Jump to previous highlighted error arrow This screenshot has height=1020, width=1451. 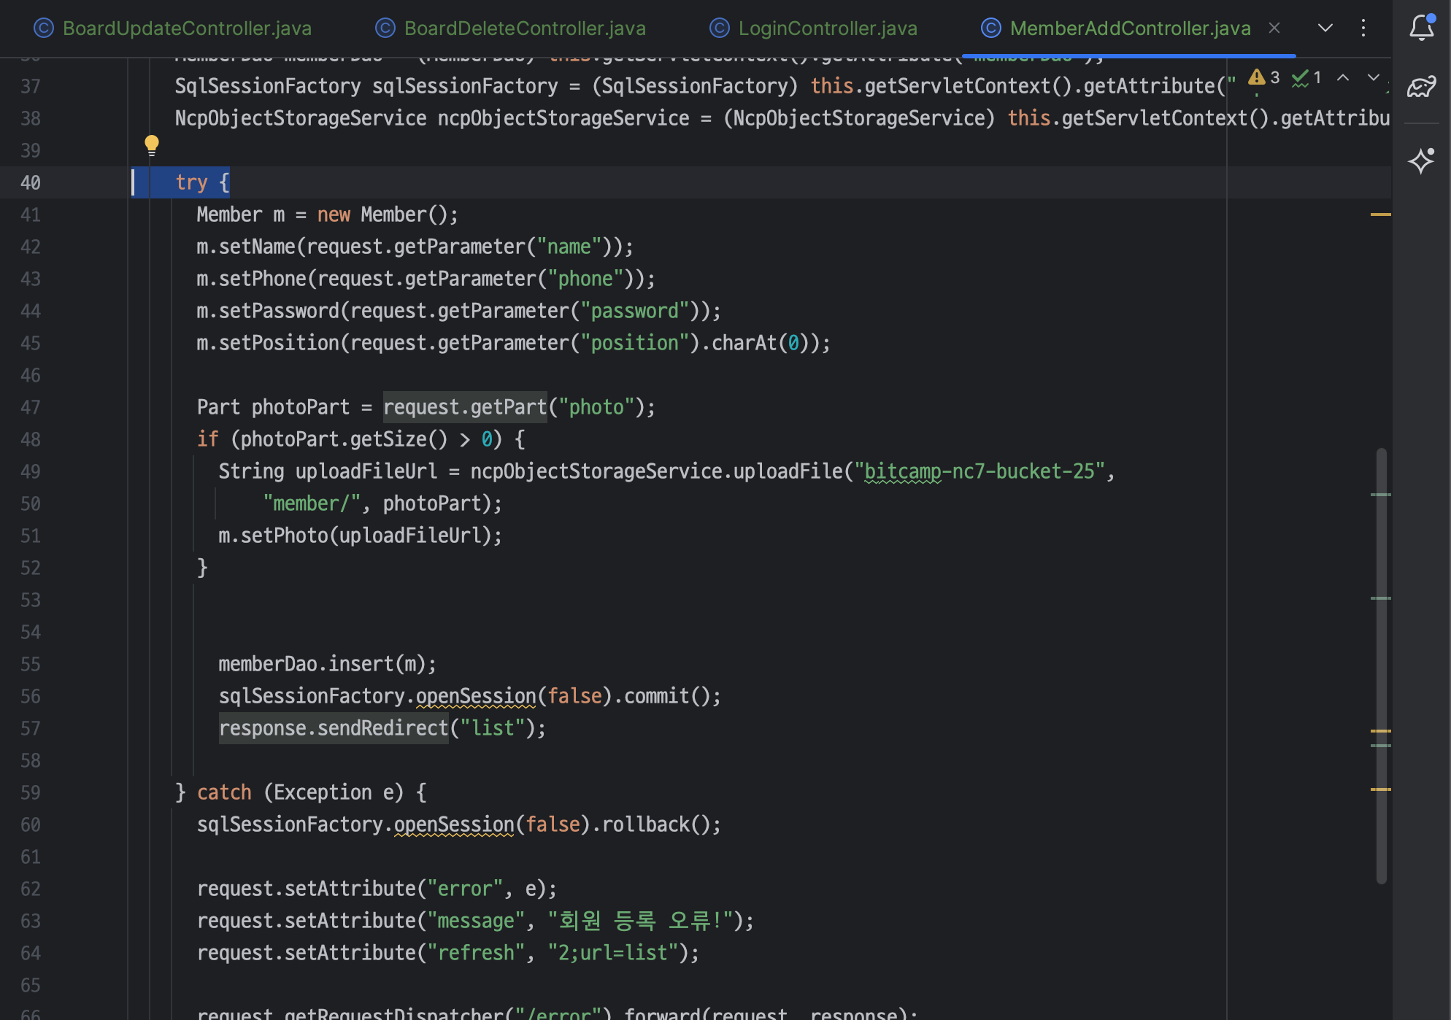tap(1342, 77)
